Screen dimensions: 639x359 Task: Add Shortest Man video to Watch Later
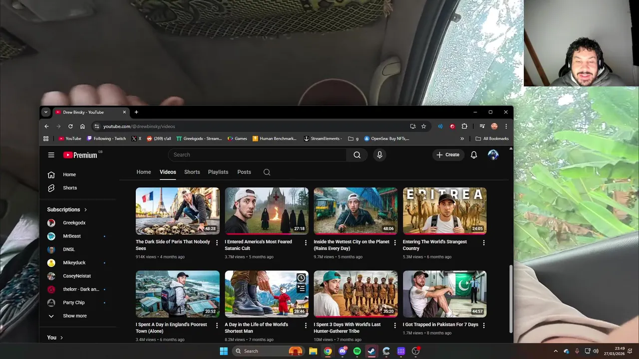[301, 278]
